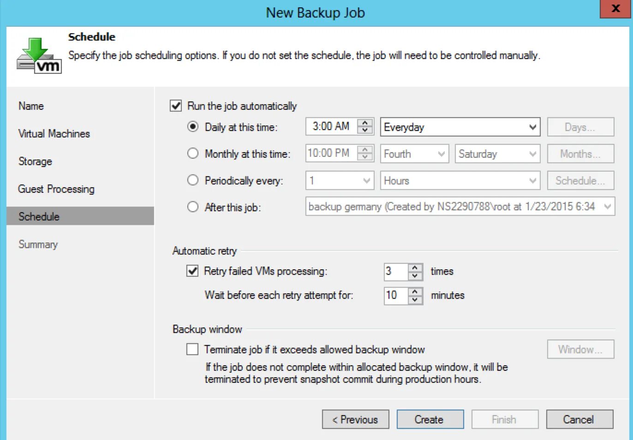
Task: Decrease wait minutes value
Action: [415, 299]
